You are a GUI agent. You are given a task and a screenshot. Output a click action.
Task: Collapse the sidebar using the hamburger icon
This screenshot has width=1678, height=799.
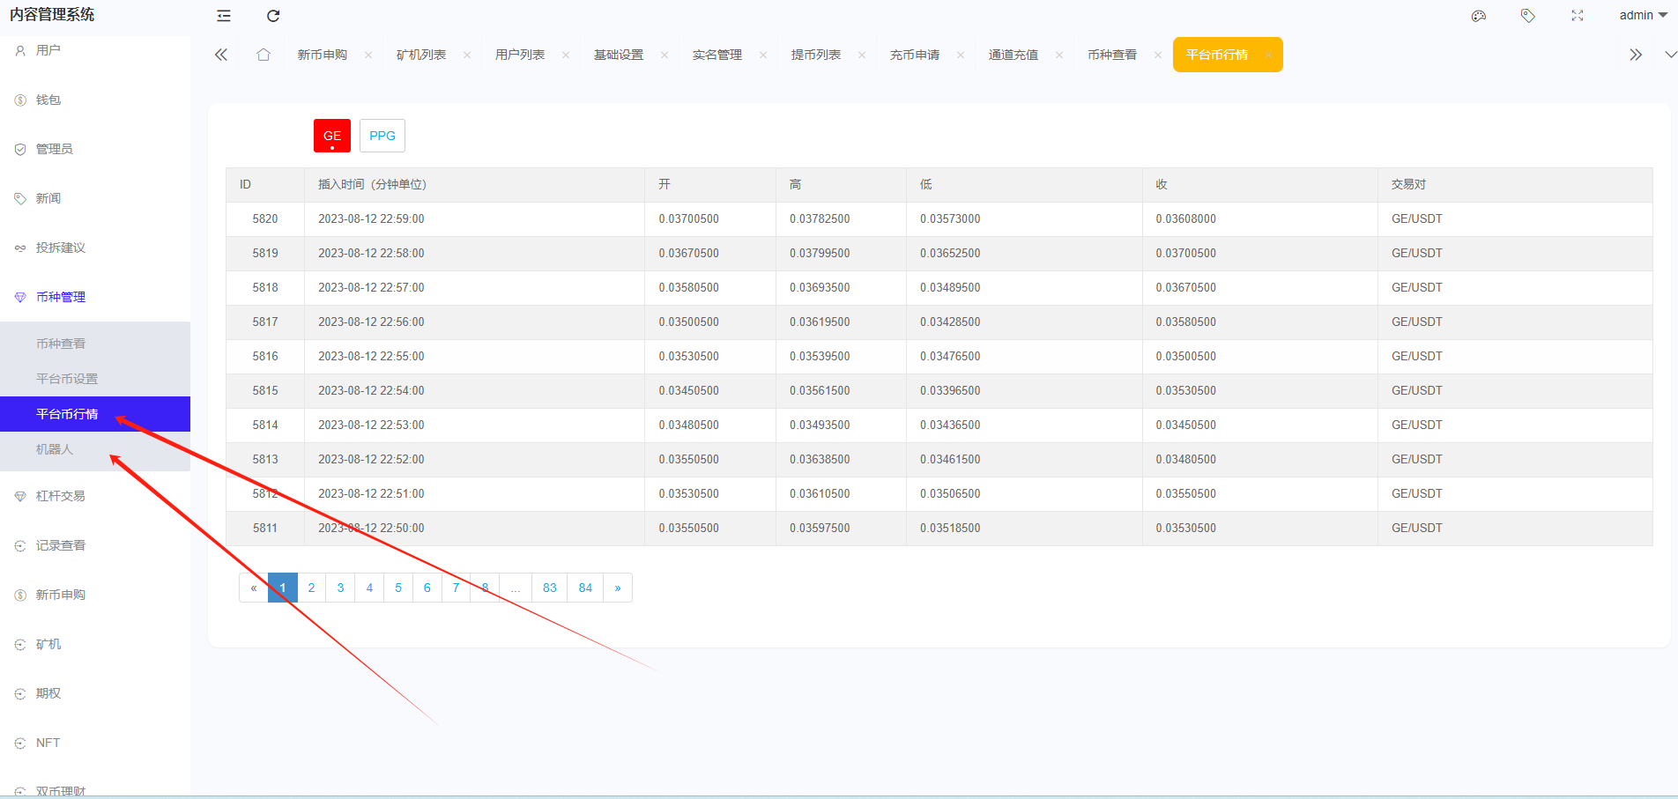pyautogui.click(x=223, y=15)
